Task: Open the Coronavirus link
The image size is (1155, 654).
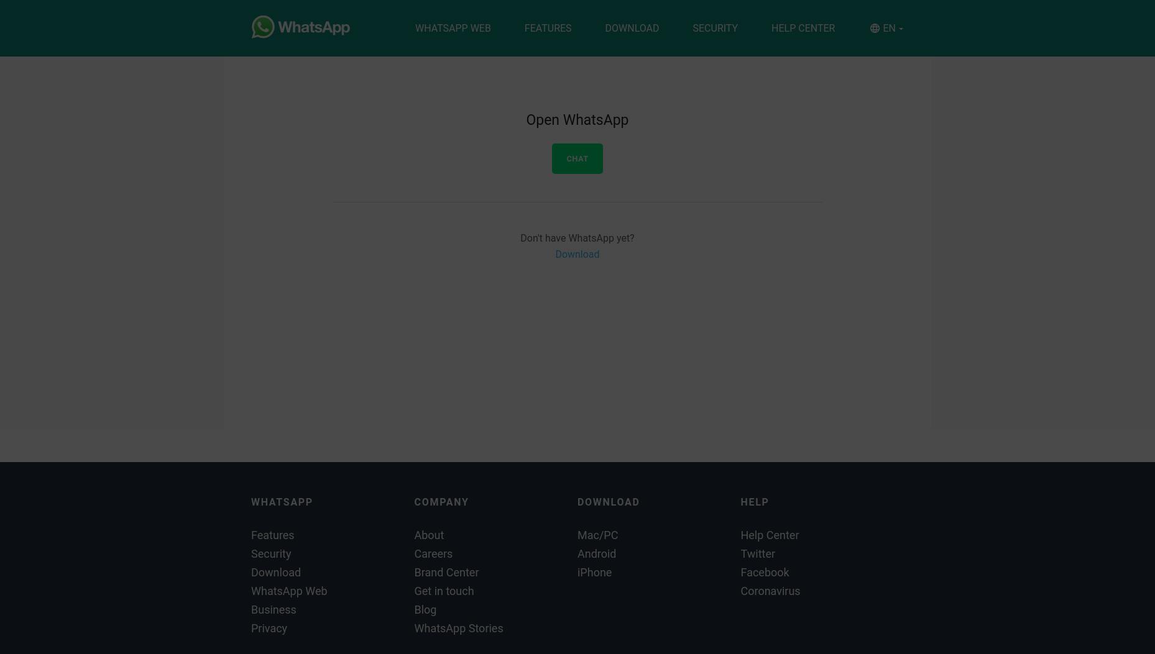Action: tap(770, 591)
